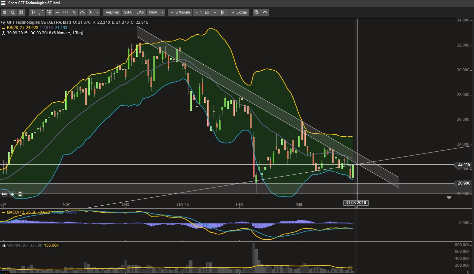Open the 6 Monate time range dropdown
474x274 pixels.
coord(180,13)
